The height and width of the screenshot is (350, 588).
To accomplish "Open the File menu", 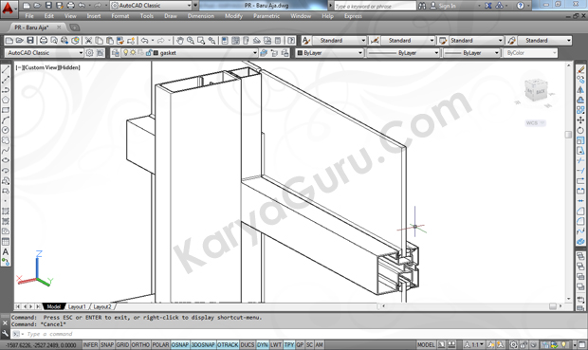I will (x=29, y=16).
